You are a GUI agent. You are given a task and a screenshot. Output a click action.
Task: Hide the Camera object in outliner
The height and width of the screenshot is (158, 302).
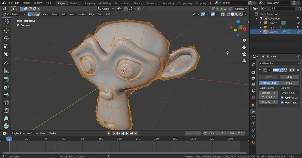click(298, 23)
